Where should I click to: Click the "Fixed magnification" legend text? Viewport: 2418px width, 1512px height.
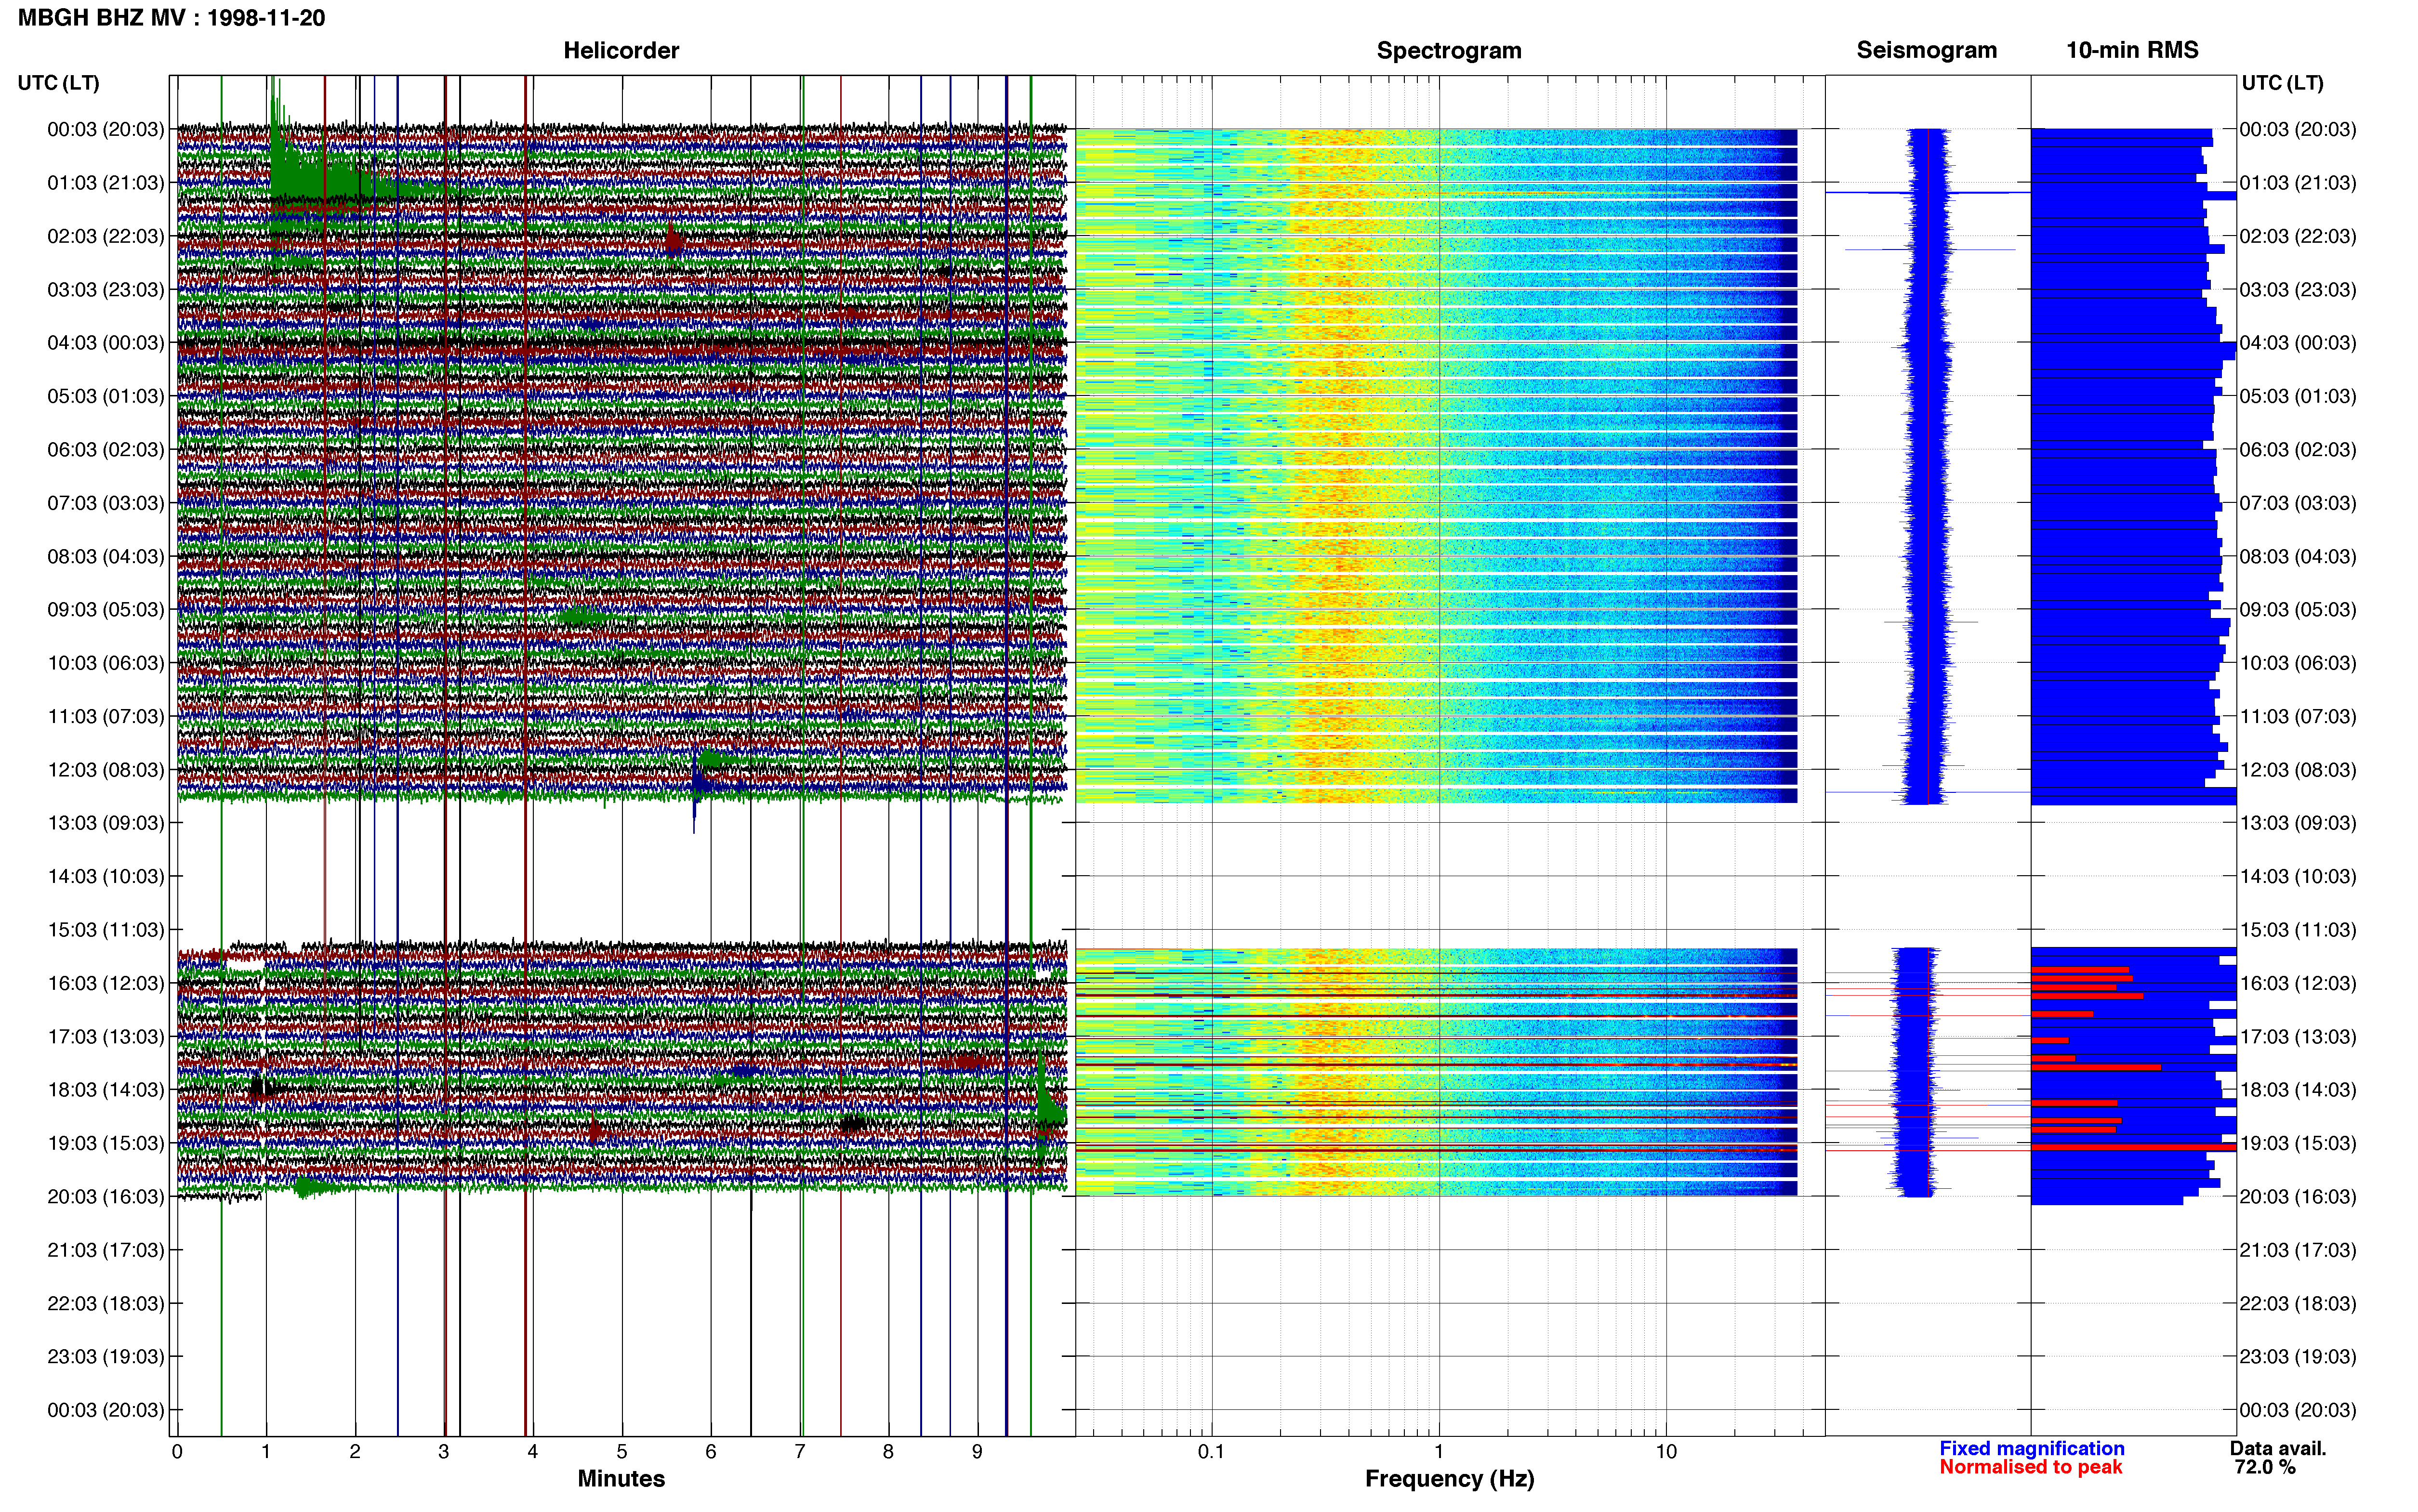(x=2031, y=1448)
